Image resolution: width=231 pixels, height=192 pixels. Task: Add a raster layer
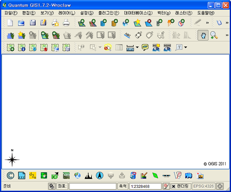pos(93,23)
